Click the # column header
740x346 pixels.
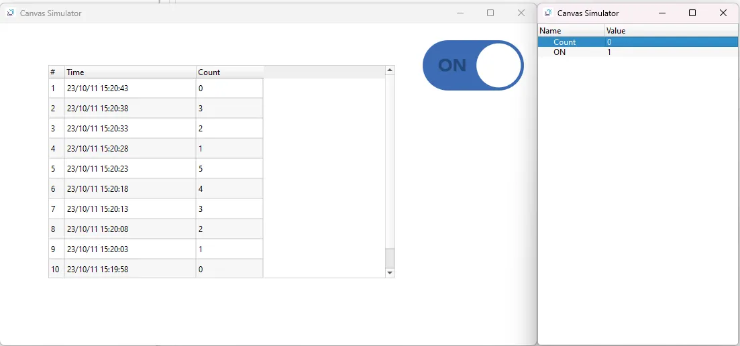56,72
